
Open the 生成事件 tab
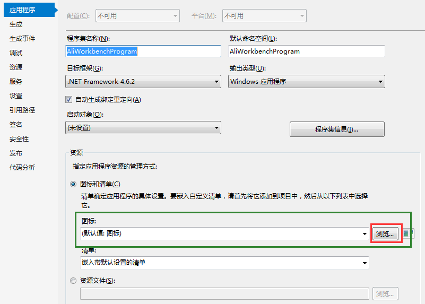point(22,39)
